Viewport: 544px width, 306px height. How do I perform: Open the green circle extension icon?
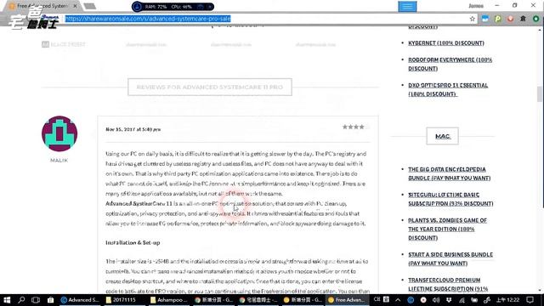(536, 19)
